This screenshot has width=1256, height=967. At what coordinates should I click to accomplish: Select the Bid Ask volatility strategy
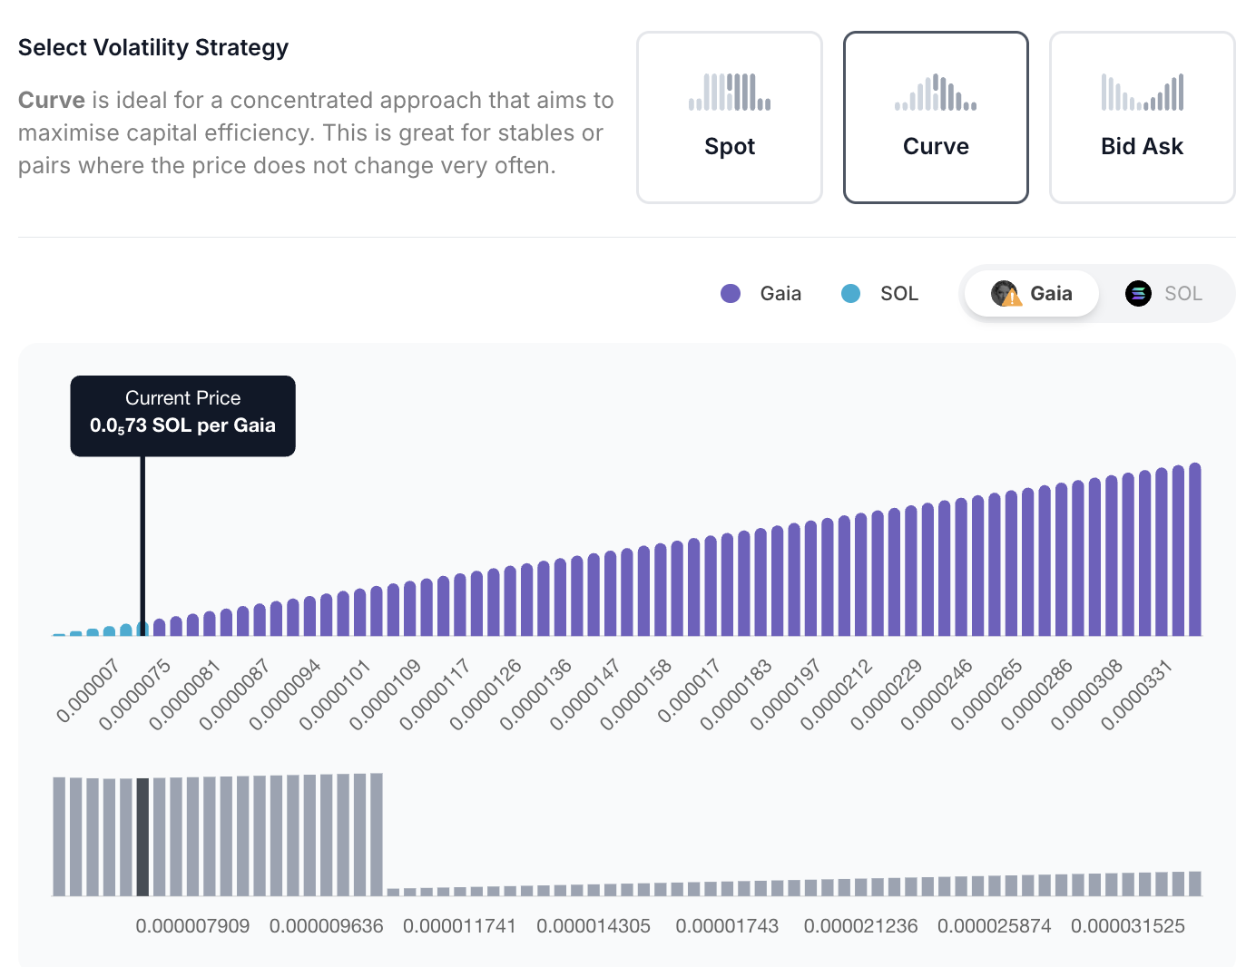tap(1142, 118)
